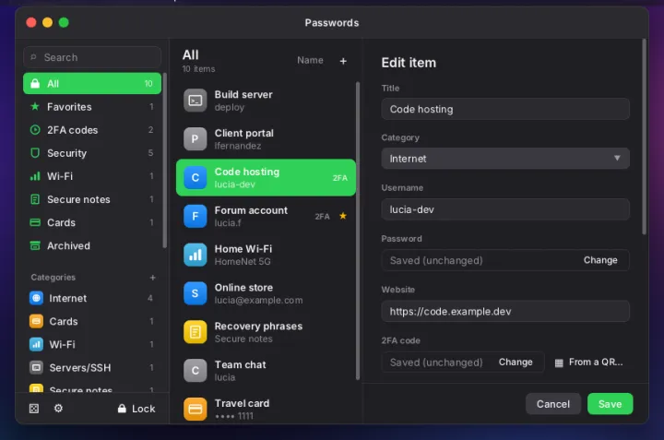Click the Servers/SSH category icon
This screenshot has width=664, height=440.
[36, 367]
